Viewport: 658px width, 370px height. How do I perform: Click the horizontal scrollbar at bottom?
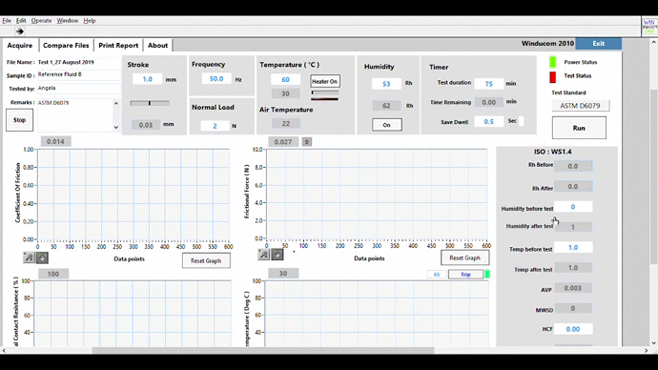263,350
